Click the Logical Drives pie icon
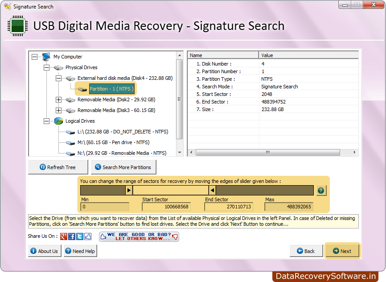386x282 pixels. pos(58,121)
